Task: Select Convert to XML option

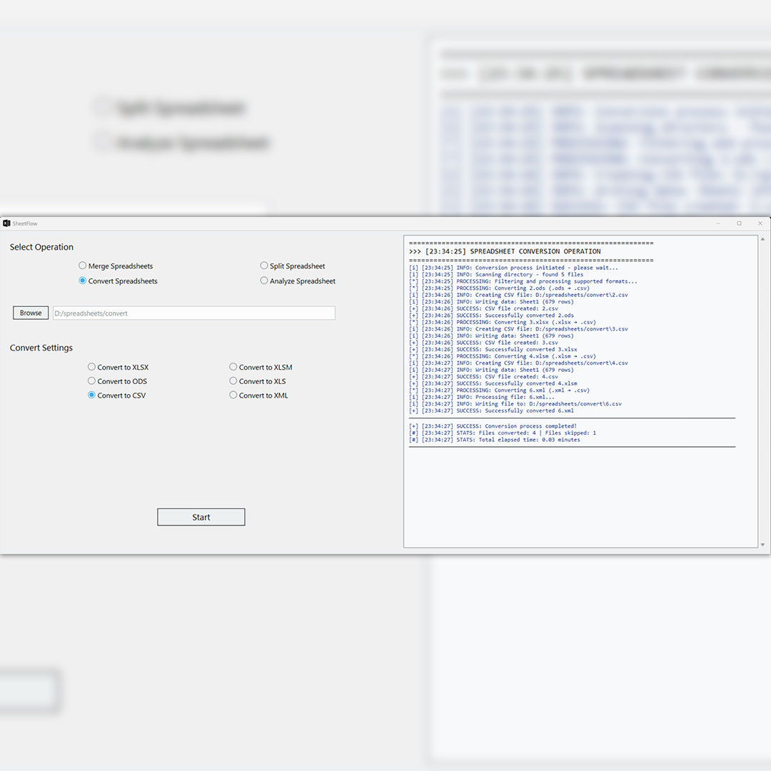Action: 258,395
